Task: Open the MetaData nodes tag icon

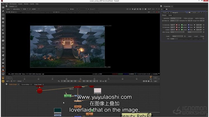Action: pyautogui.click(x=3, y=55)
